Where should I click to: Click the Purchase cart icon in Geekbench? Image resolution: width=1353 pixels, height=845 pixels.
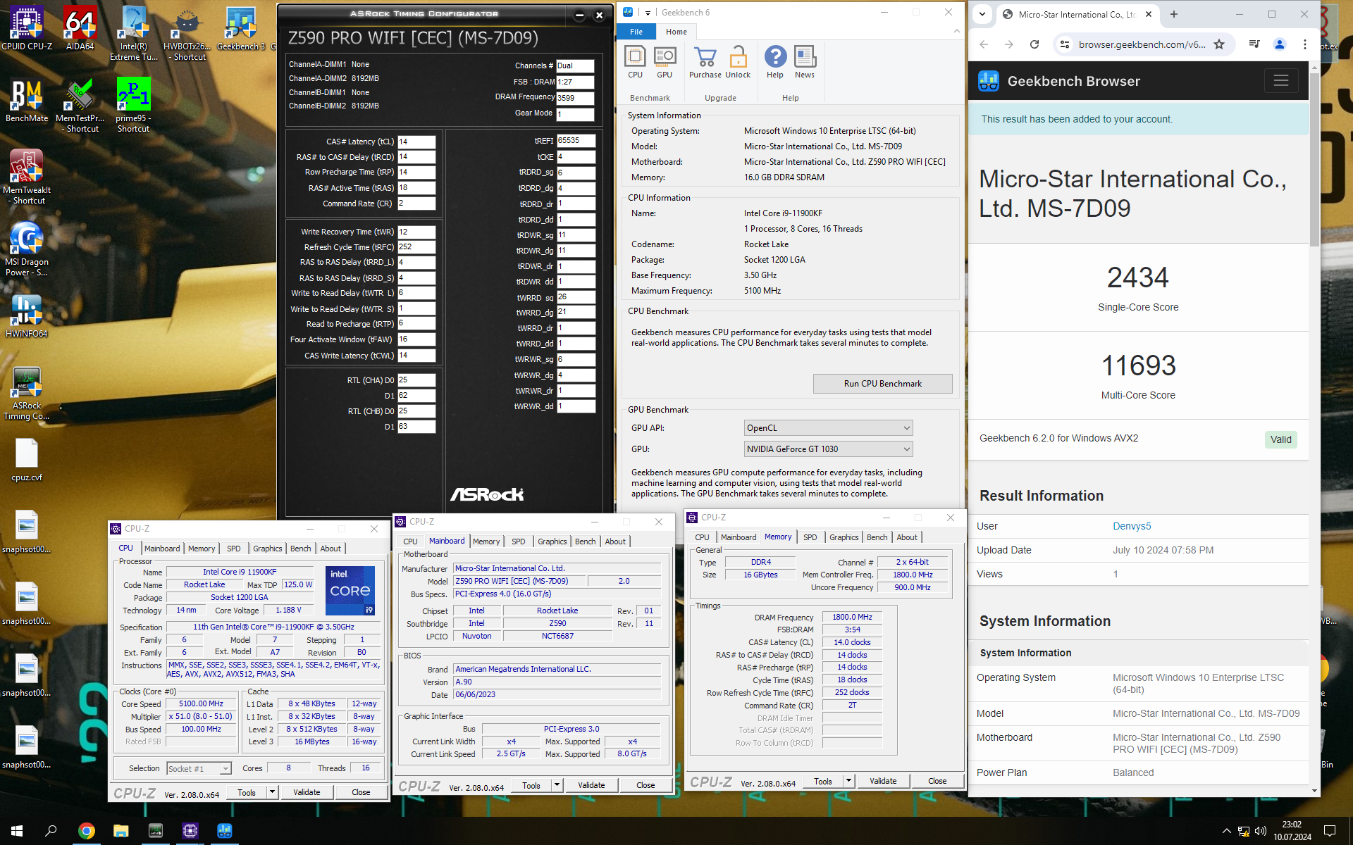click(705, 62)
